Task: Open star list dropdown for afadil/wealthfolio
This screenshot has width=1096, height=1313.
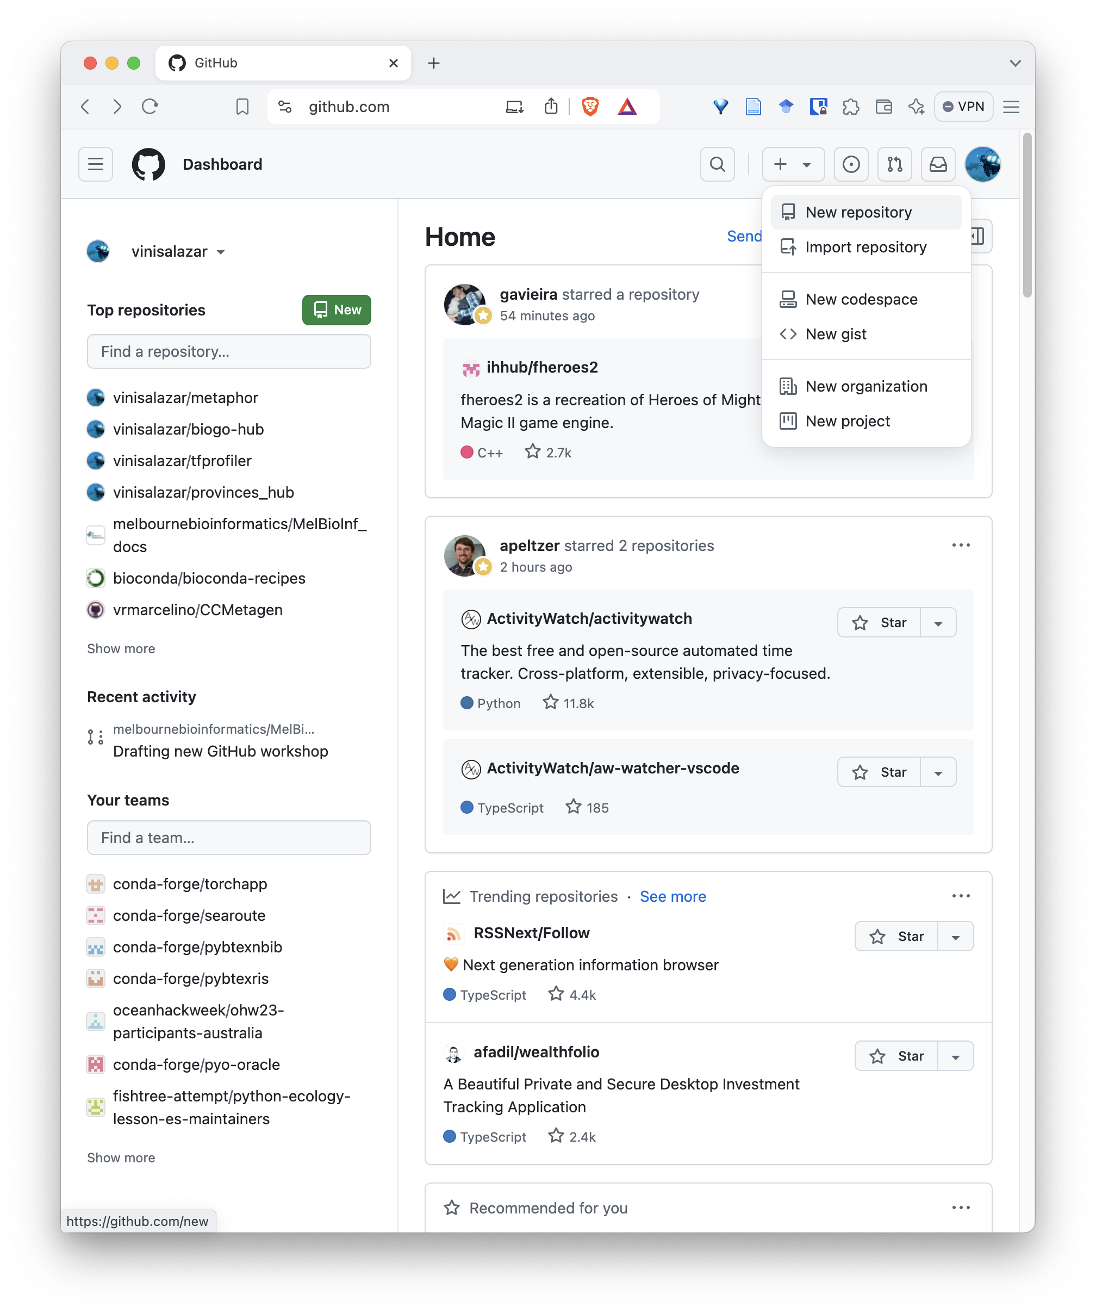Action: (955, 1057)
